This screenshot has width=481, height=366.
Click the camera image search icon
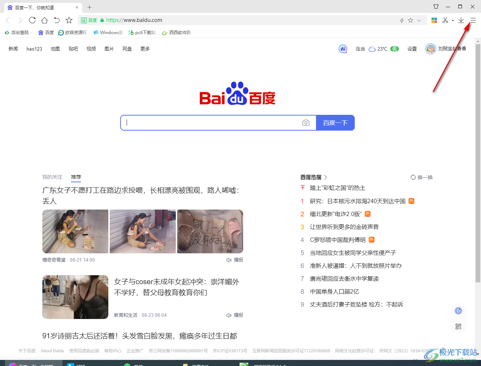[x=306, y=123]
